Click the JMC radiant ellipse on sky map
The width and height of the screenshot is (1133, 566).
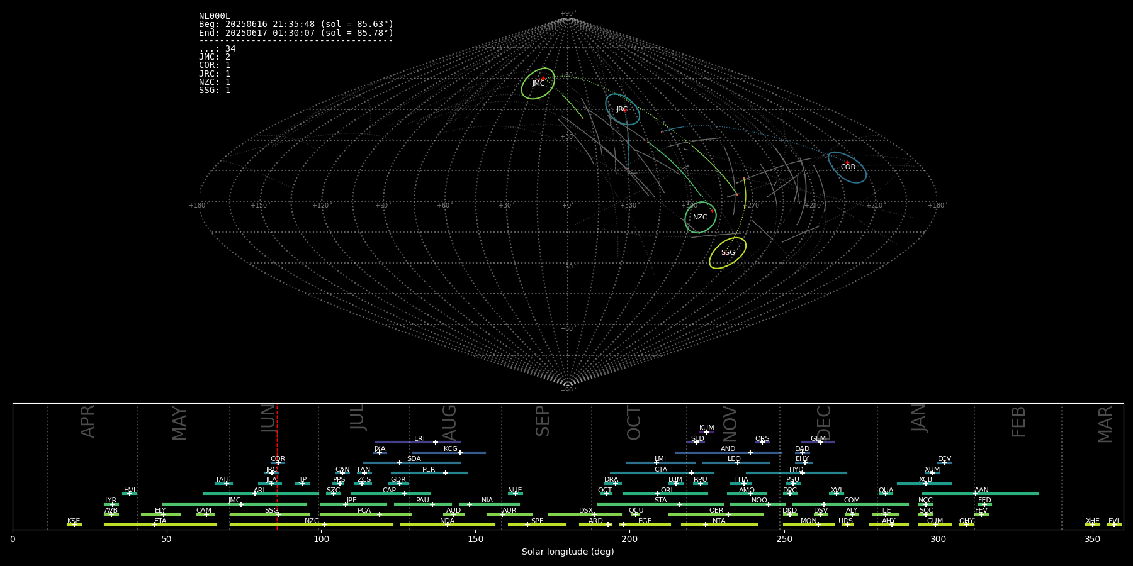538,84
